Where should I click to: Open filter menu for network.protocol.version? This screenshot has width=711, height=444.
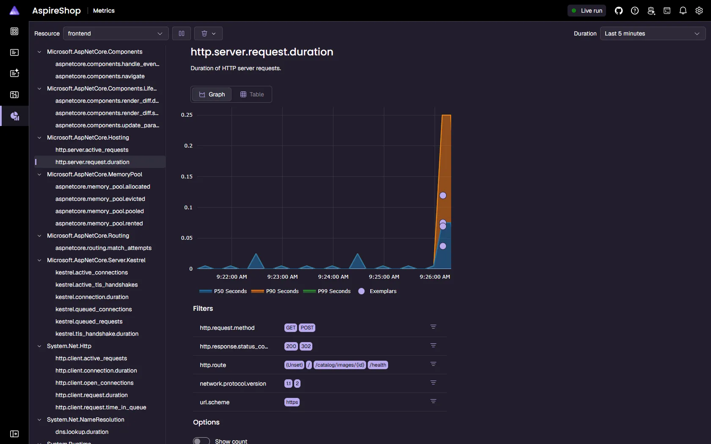coord(433,383)
